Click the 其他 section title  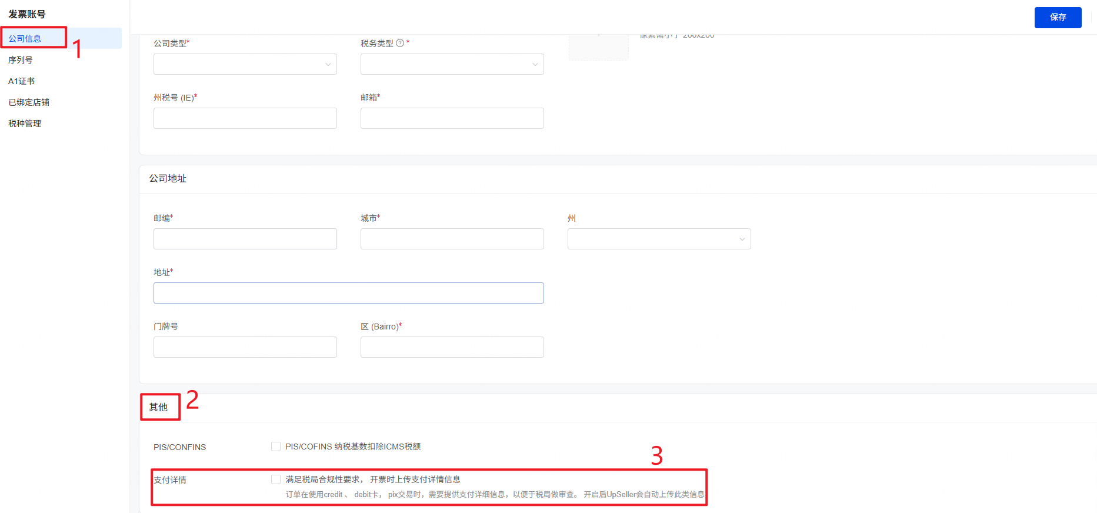pyautogui.click(x=158, y=407)
